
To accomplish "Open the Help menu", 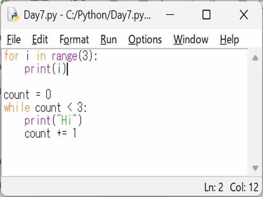I will pos(229,40).
